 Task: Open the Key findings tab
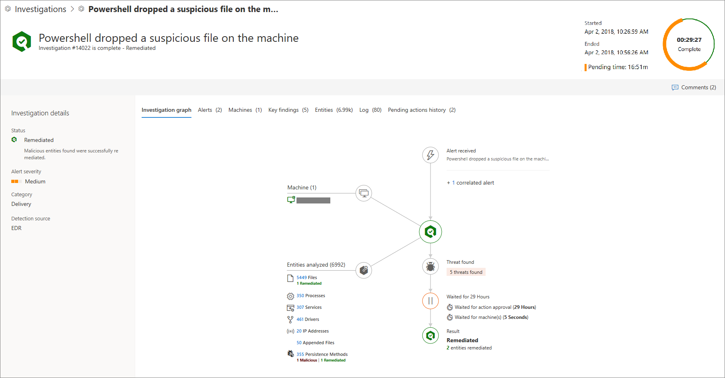tap(288, 110)
